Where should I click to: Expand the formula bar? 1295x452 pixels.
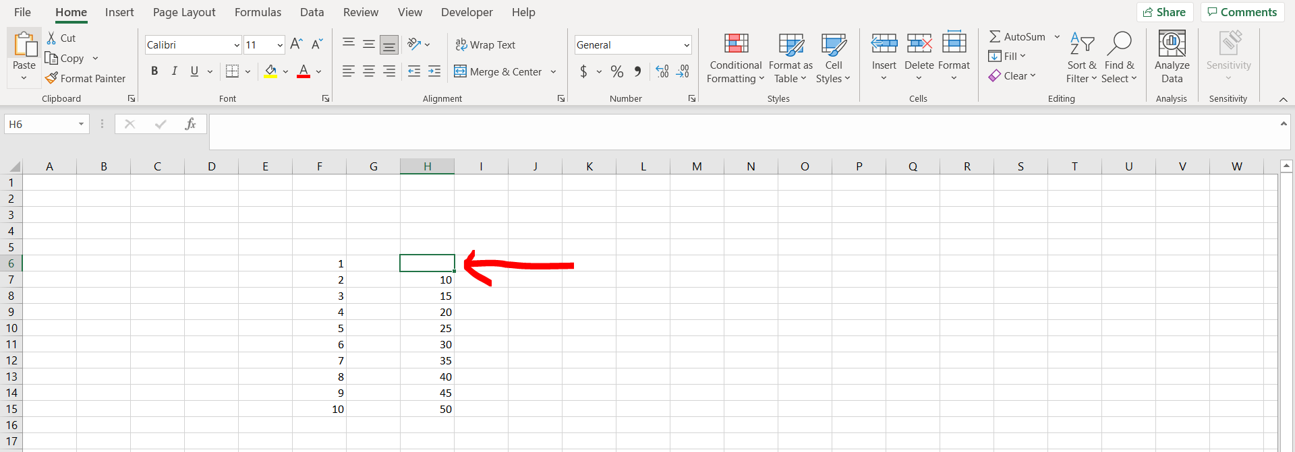tap(1284, 123)
